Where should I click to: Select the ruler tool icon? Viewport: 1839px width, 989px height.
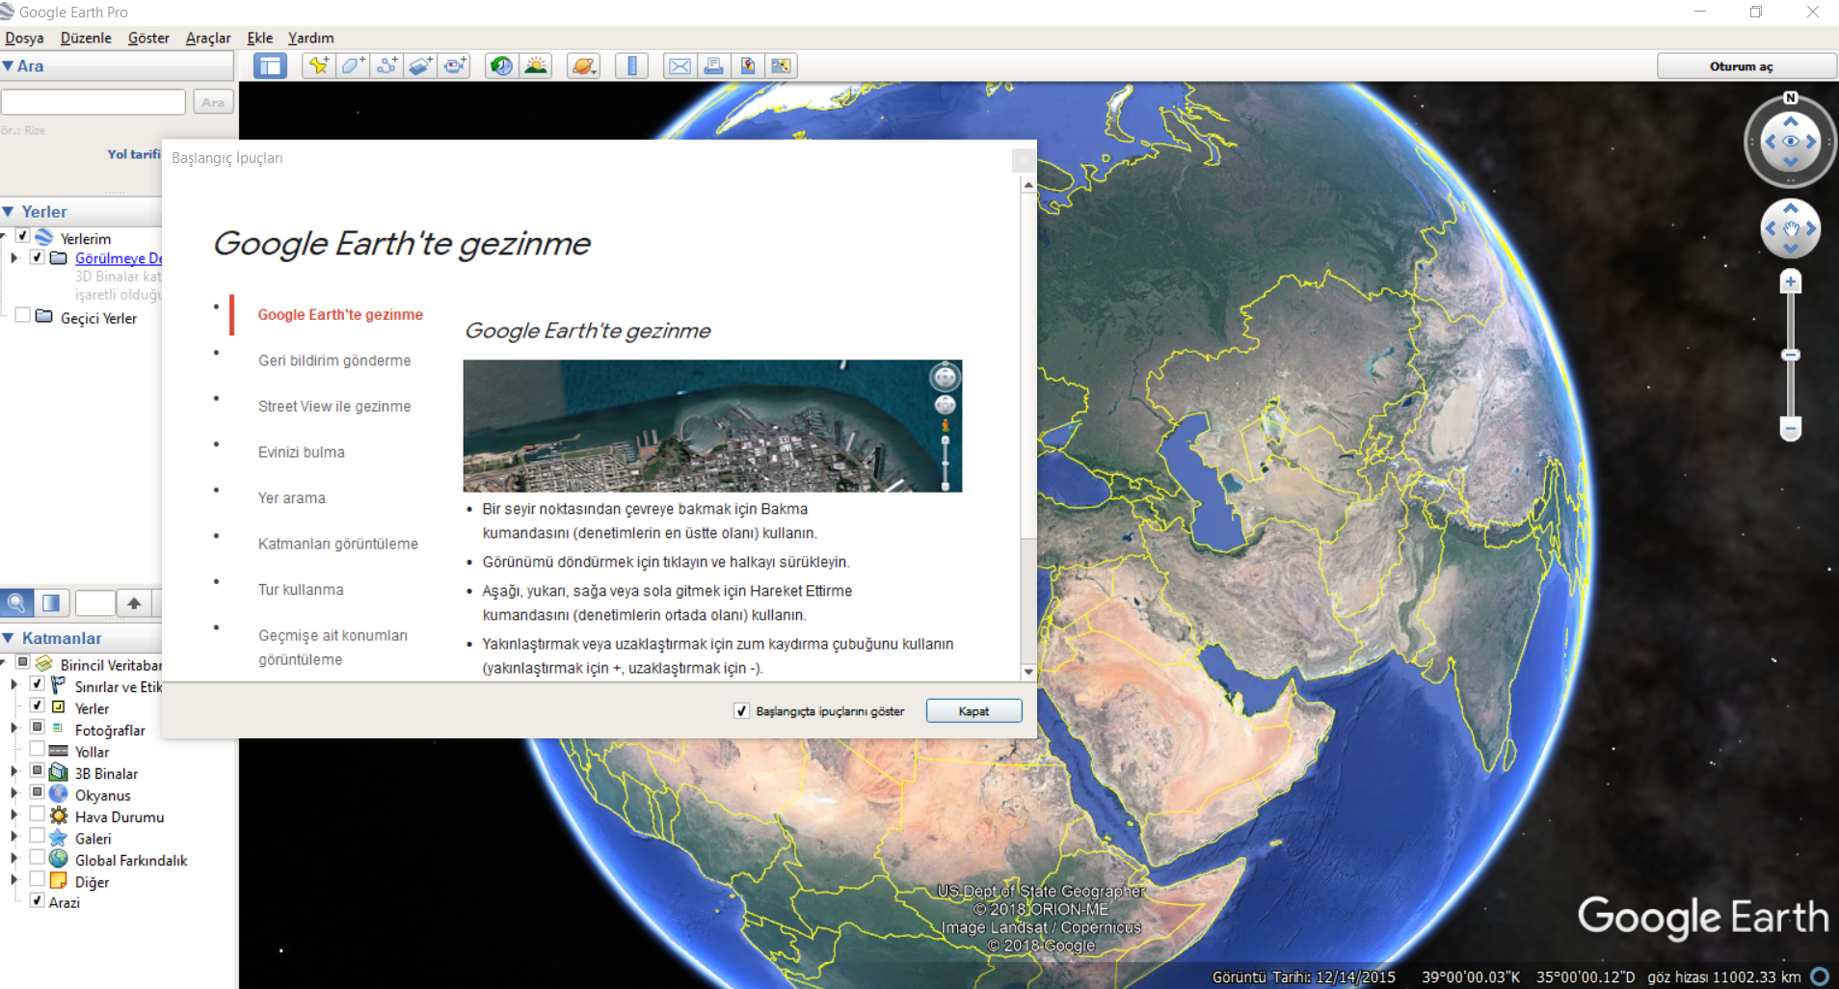point(631,66)
